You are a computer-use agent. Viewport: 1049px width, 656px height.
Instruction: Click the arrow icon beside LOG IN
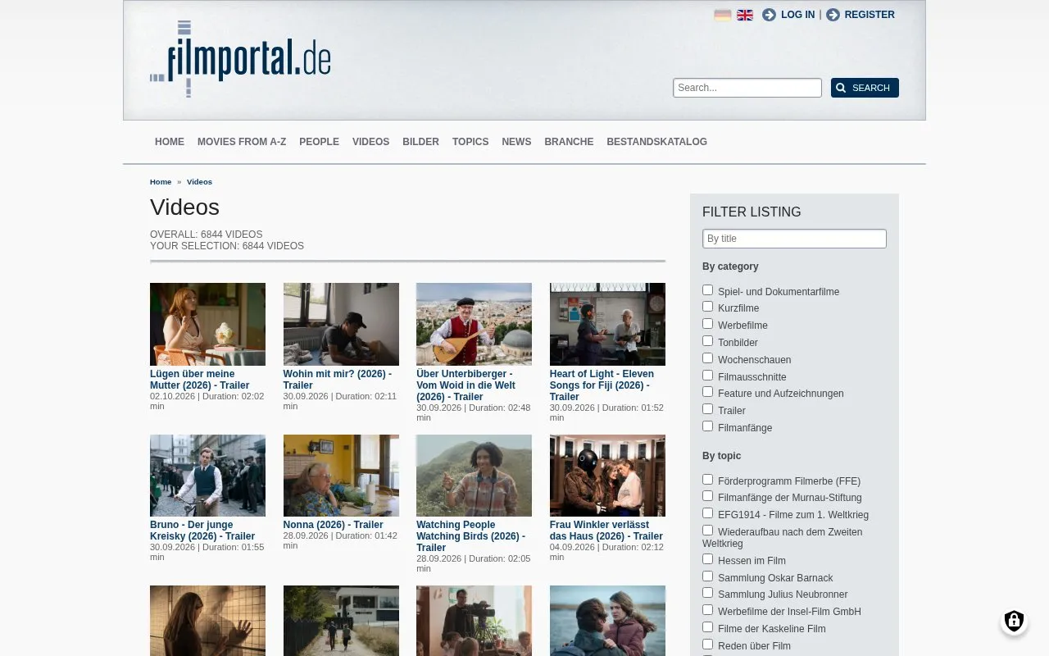[x=769, y=15]
